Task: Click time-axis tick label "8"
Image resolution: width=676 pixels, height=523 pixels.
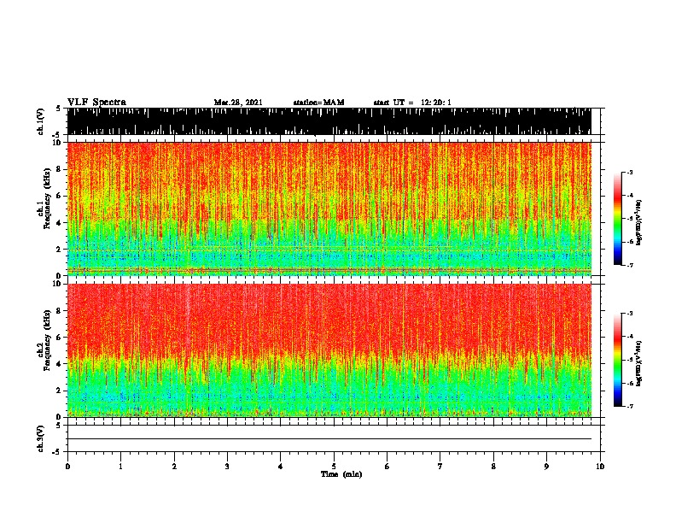Action: (x=493, y=467)
